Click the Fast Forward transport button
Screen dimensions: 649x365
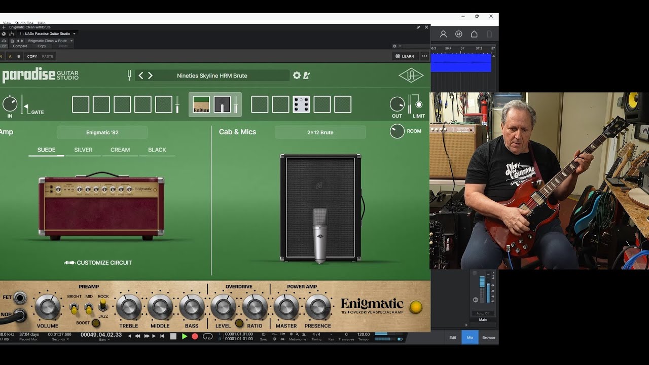147,336
